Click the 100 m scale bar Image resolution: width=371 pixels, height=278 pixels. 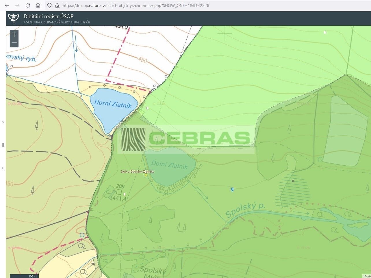[x=24, y=276]
